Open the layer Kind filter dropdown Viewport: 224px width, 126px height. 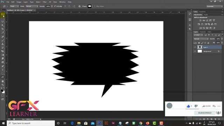198,35
